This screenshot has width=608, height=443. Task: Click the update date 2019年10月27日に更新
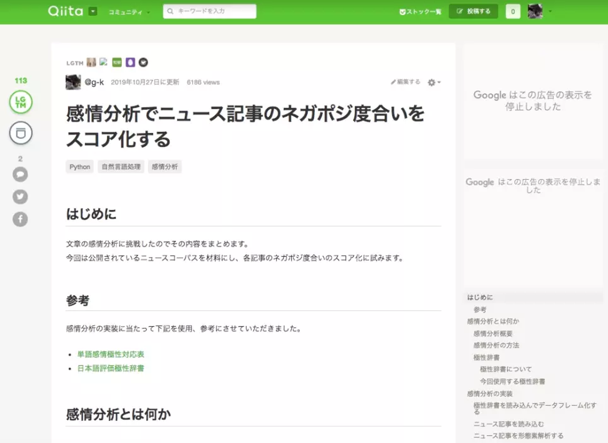(x=145, y=82)
